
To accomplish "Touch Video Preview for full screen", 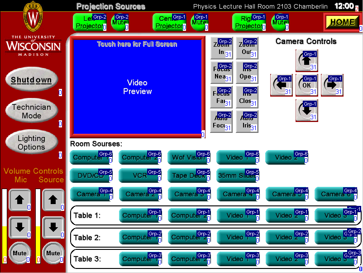I will (x=137, y=87).
